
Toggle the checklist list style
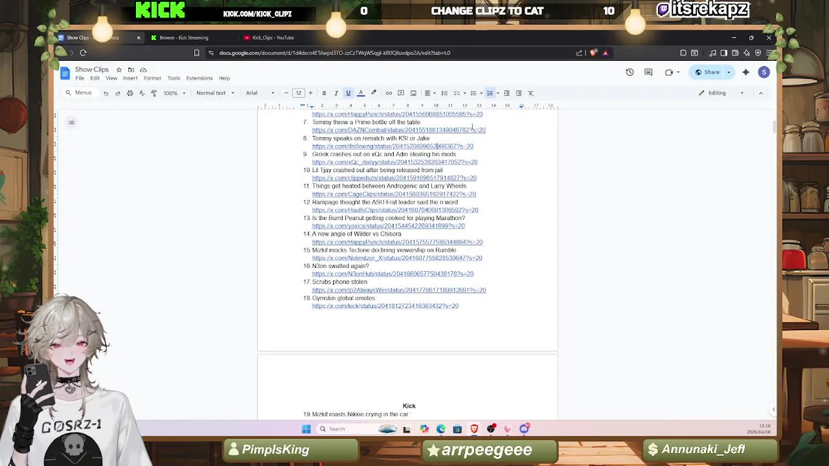coord(457,93)
